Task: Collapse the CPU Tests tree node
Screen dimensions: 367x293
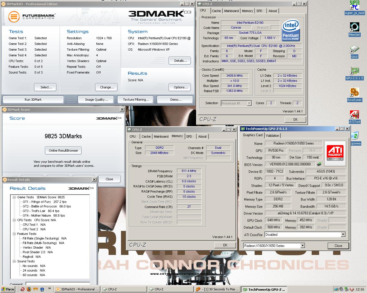Action: (14, 220)
